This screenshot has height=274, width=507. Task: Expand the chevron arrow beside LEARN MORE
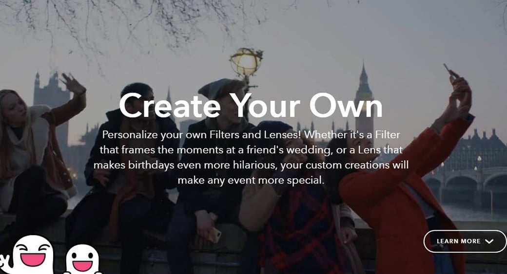click(x=489, y=241)
